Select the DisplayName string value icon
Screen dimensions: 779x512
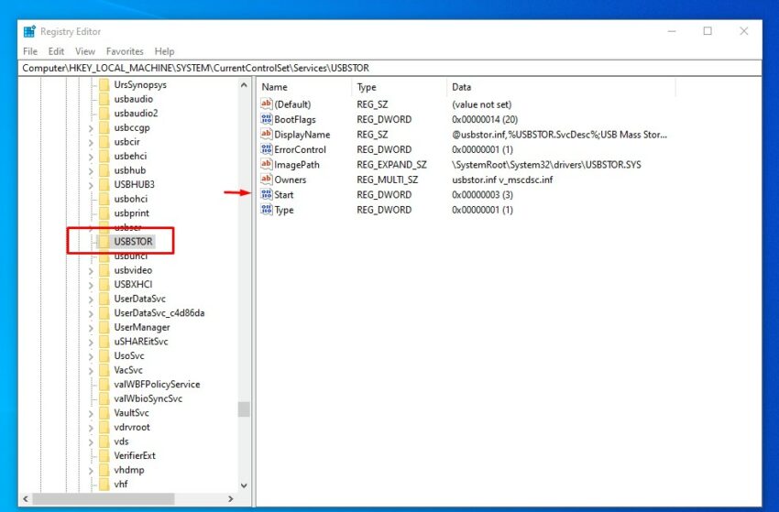(267, 134)
